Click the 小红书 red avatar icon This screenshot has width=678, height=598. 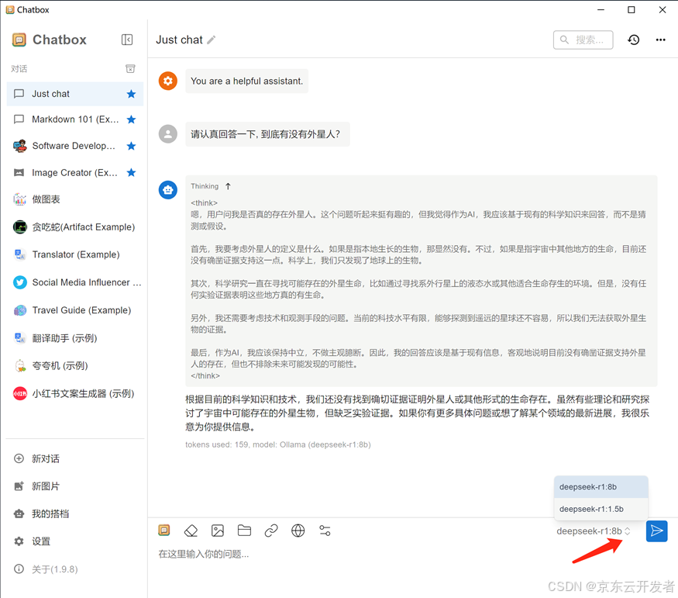pyautogui.click(x=19, y=393)
